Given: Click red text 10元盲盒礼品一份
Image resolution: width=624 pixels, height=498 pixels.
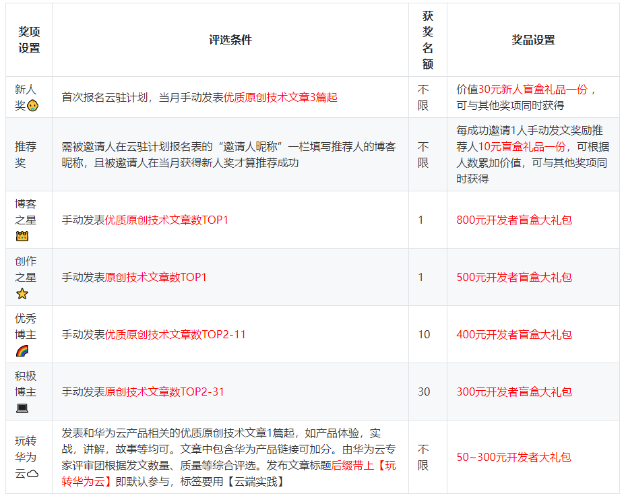Looking at the screenshot, I should click(x=522, y=146).
